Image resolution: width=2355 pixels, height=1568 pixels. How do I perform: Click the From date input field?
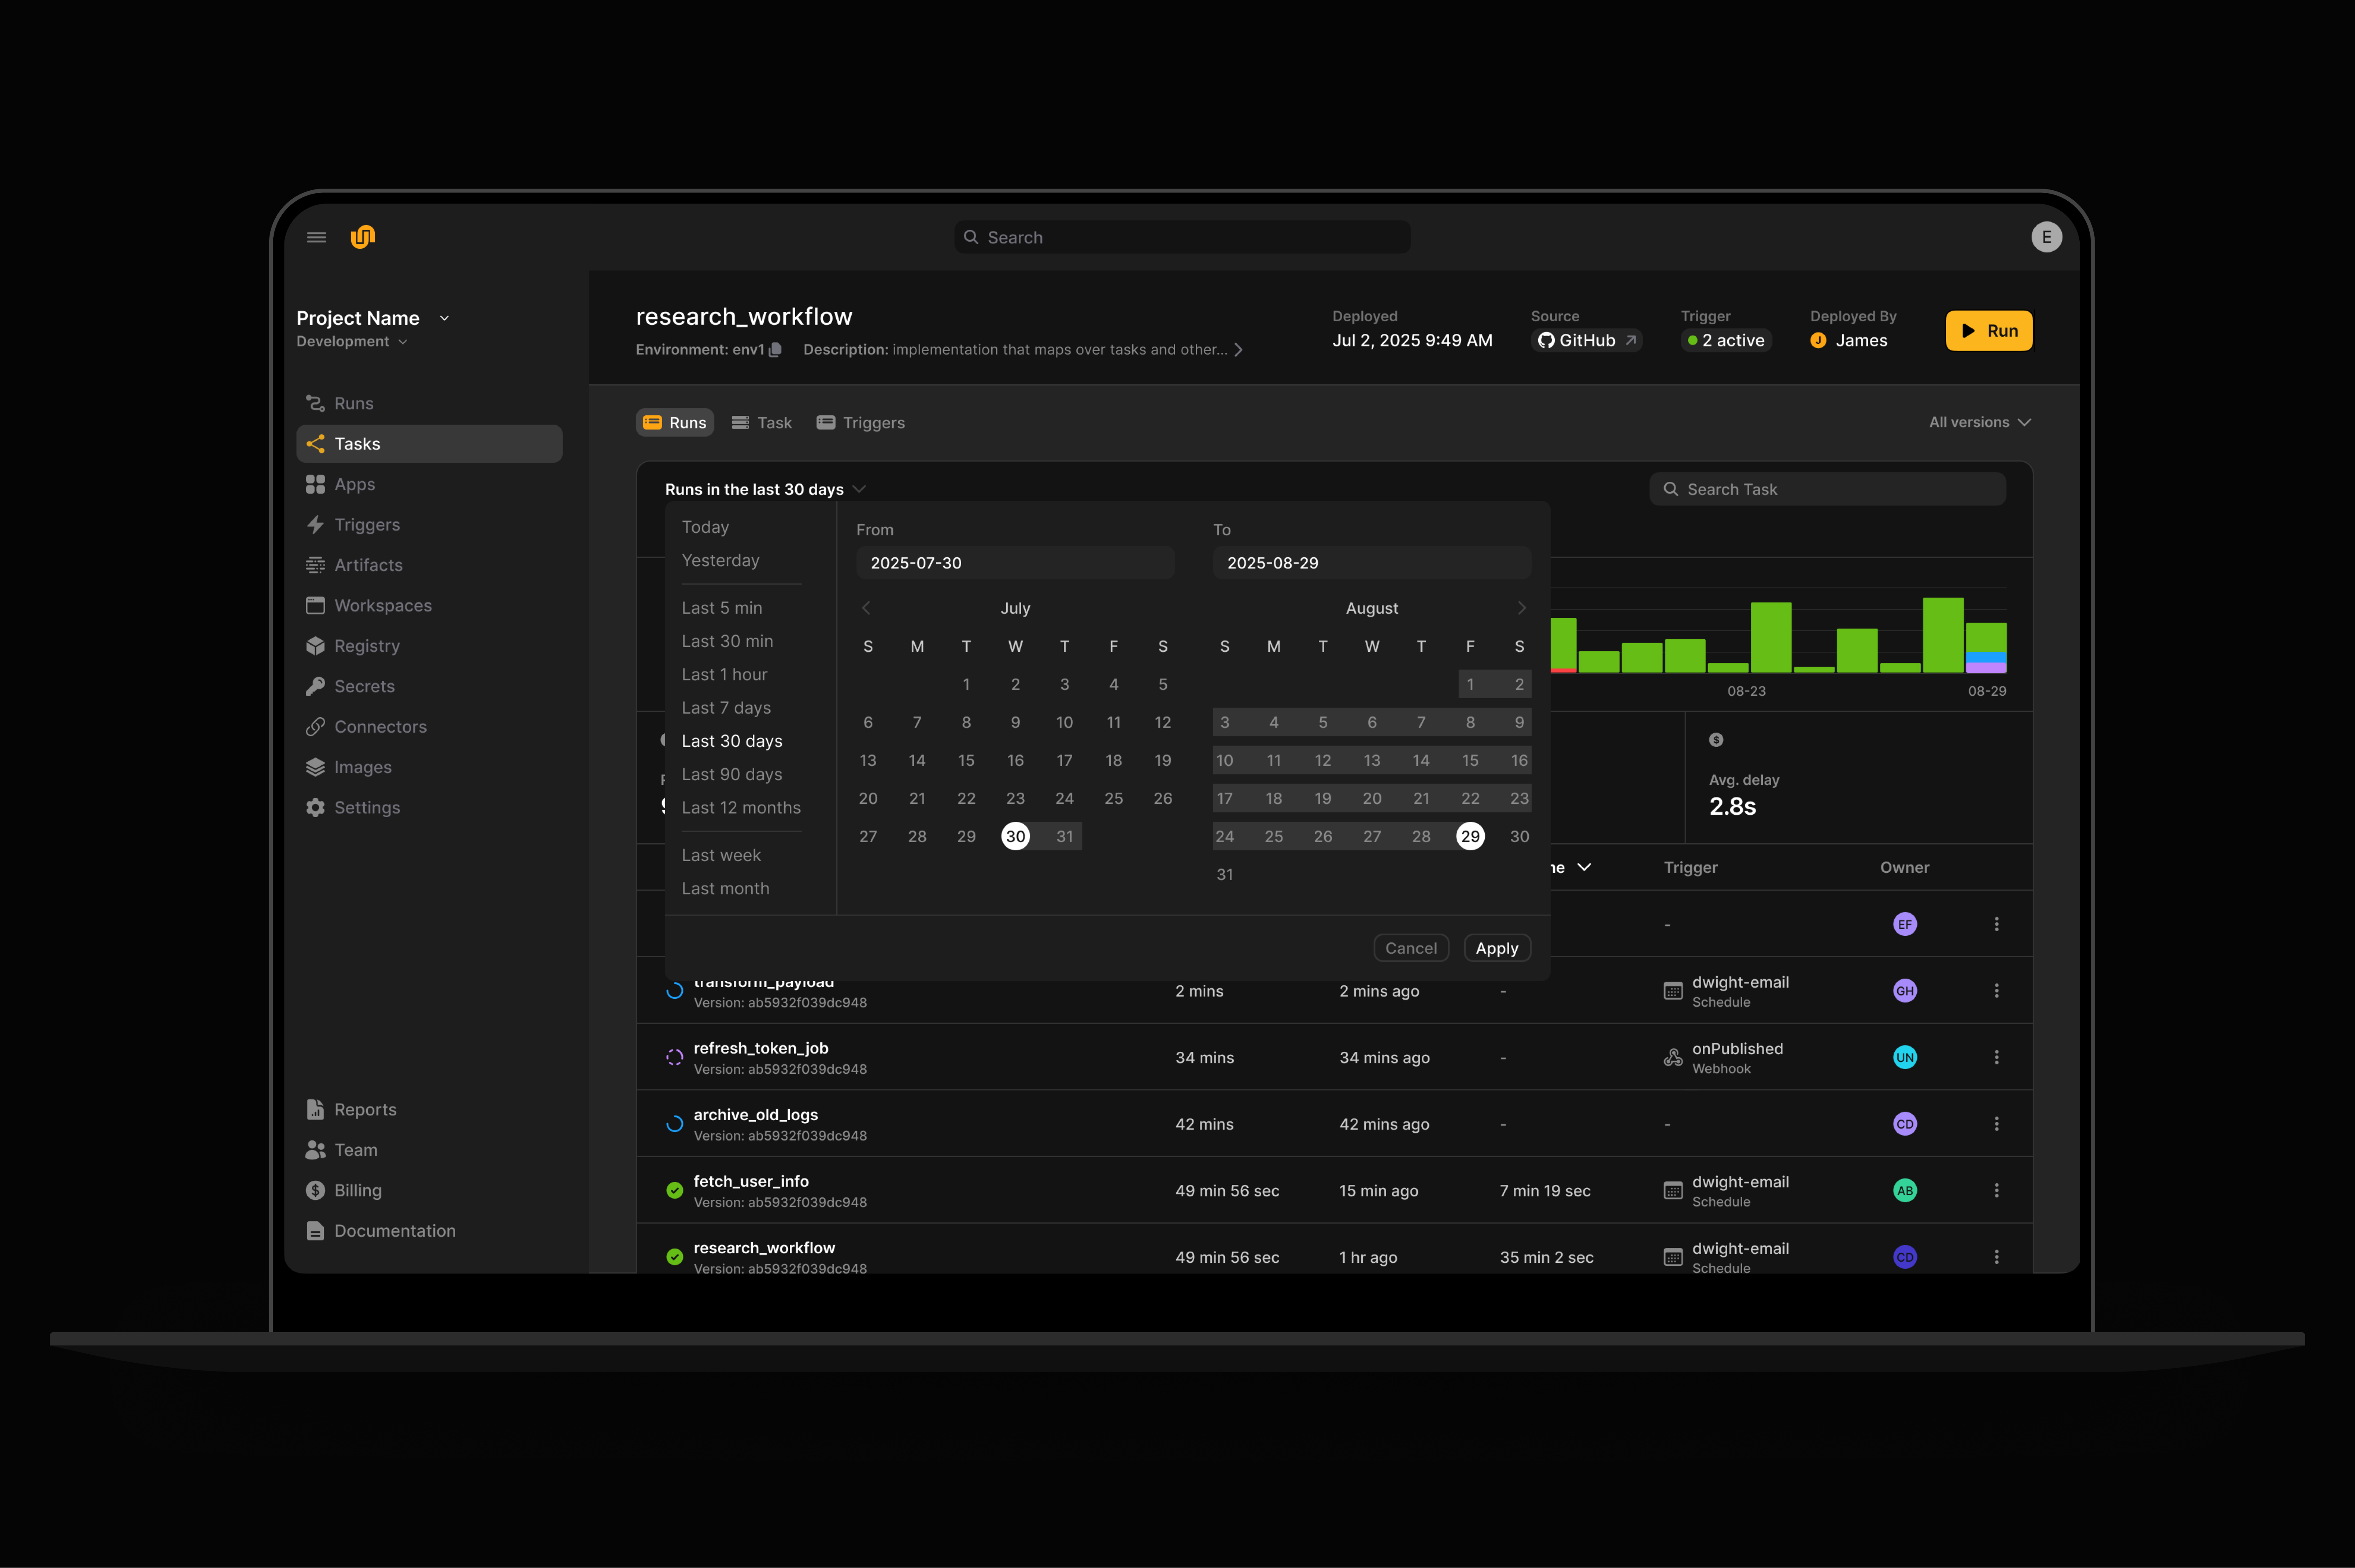click(x=1014, y=563)
